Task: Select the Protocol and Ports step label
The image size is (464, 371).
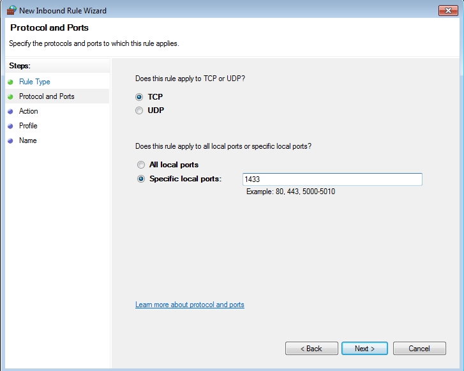Action: (47, 96)
